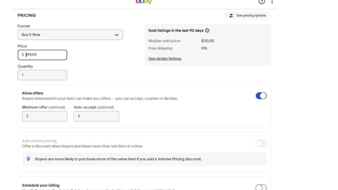Click the Minimum offer input field
The image size is (338, 190).
45,116
